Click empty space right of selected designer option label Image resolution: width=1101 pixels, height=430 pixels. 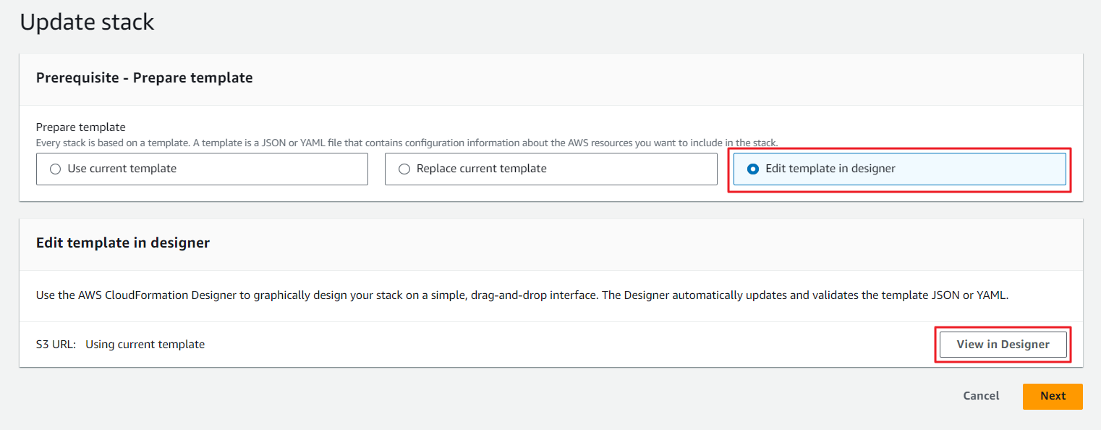point(984,169)
